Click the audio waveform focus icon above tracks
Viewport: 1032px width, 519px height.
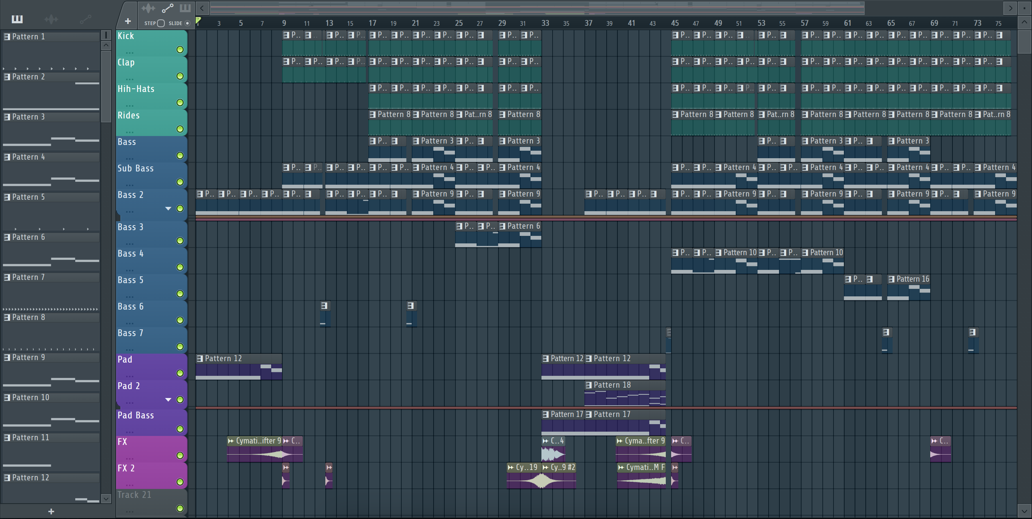pos(148,8)
